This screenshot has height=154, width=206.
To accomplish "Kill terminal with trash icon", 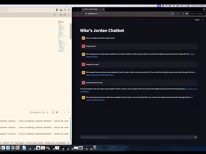I will coord(57,112).
